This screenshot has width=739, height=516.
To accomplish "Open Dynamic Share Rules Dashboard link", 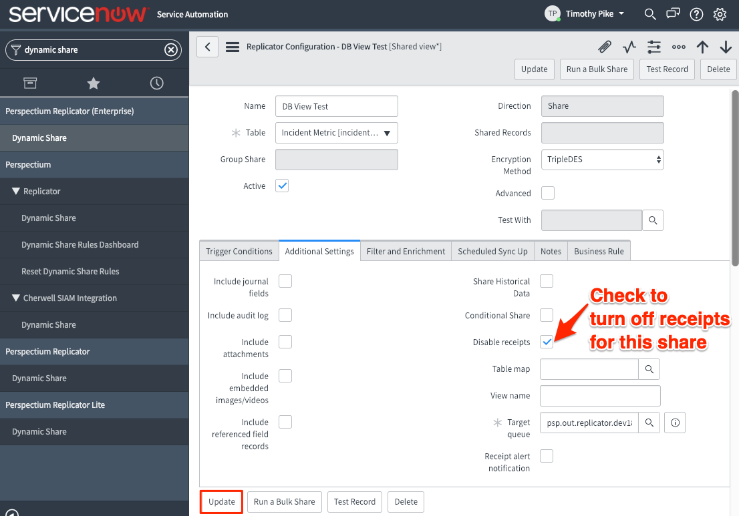I will tap(80, 245).
